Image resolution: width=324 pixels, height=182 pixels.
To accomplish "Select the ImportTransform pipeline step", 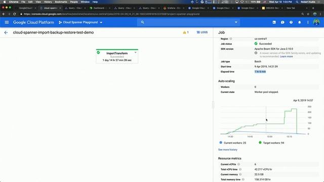I will [x=117, y=56].
